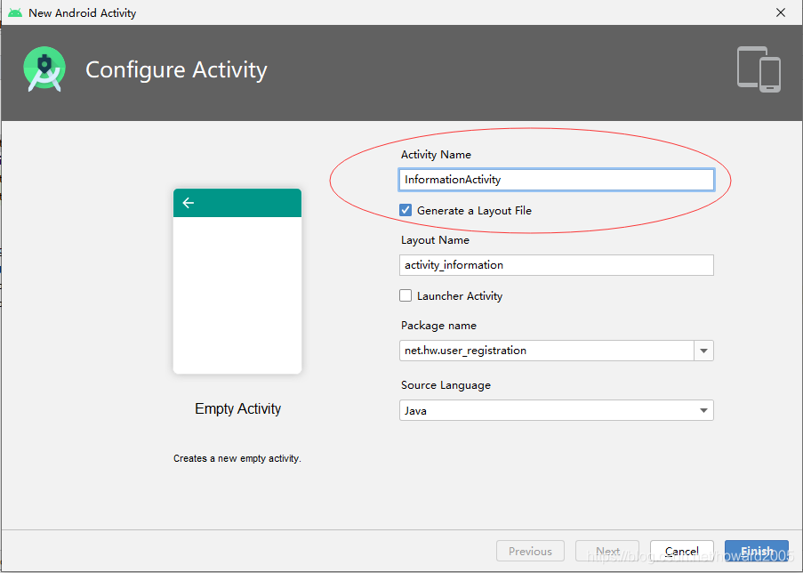Click the 'Empty Activity' caption text
Screen dimensions: 803x573
coord(237,408)
